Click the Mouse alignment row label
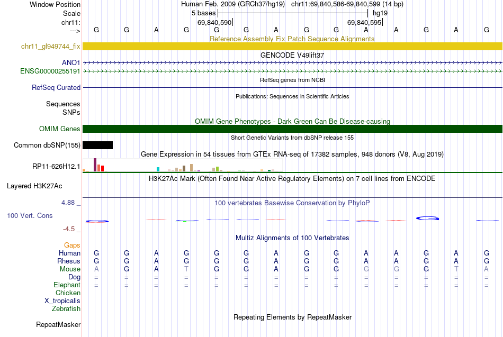The image size is (503, 337). (70, 269)
